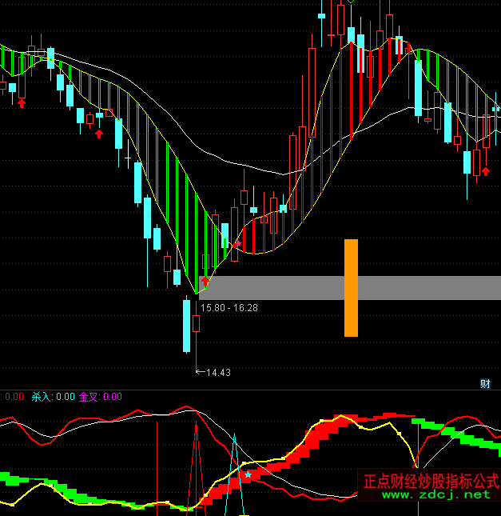Click the leftmost red up-arrow buy signal

[x=22, y=102]
